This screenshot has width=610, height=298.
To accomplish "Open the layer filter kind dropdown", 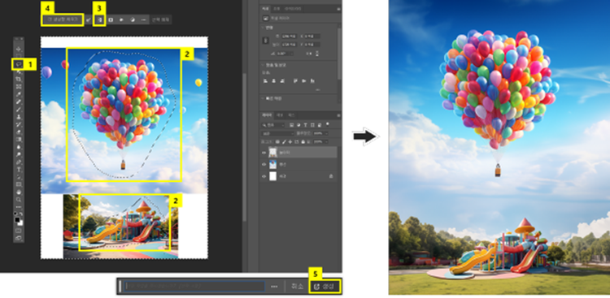I will point(273,125).
